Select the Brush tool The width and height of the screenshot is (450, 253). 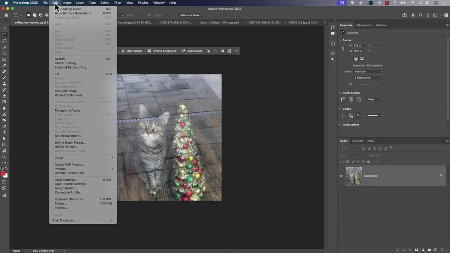tap(4, 77)
